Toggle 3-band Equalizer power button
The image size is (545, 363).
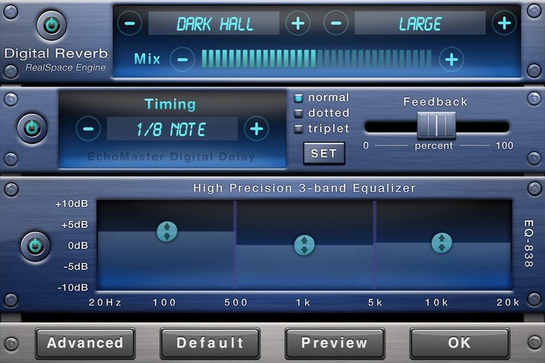click(x=35, y=246)
